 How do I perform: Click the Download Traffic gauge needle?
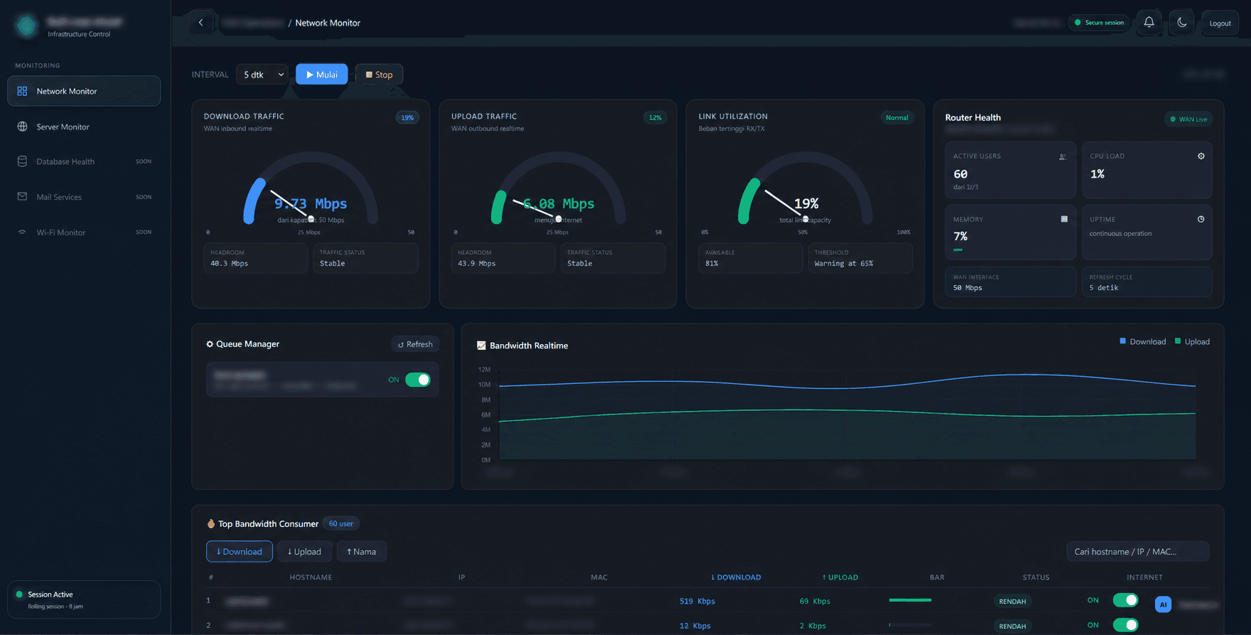coord(291,205)
